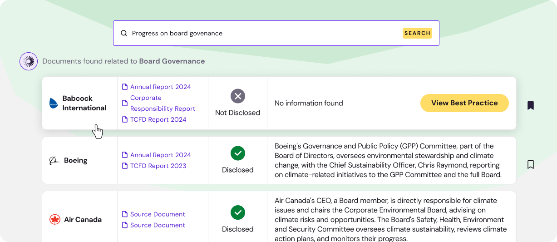Click the Babcock International company logo

(54, 104)
